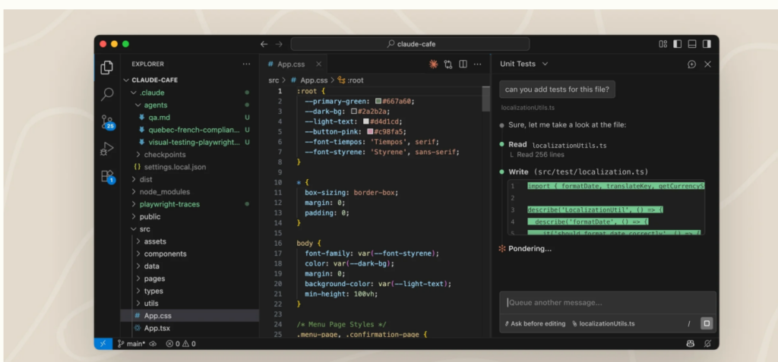The image size is (778, 362).
Task: Go forward with navigation arrow
Action: click(279, 44)
